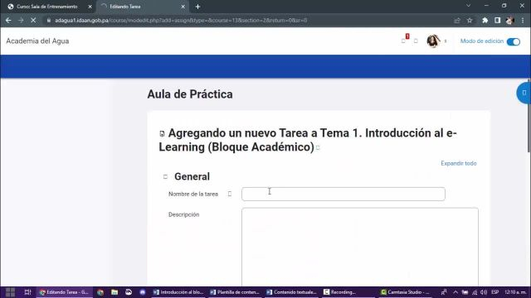
Task: Bookmark this page with star icon
Action: pos(470,20)
